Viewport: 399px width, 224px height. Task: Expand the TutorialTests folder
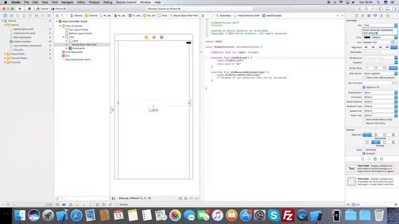point(5,54)
